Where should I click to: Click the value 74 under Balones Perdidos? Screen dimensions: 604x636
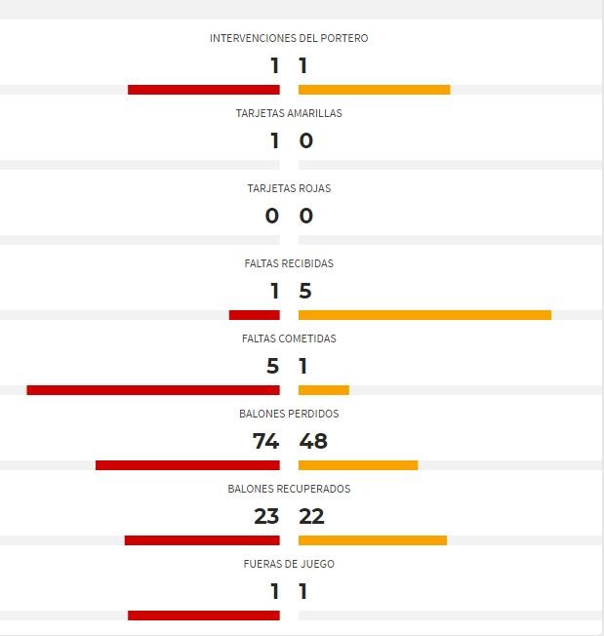tap(265, 441)
